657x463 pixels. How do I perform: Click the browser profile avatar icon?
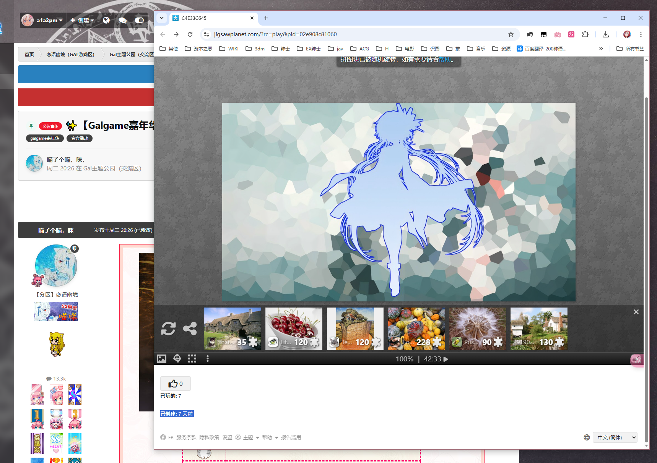(x=627, y=34)
